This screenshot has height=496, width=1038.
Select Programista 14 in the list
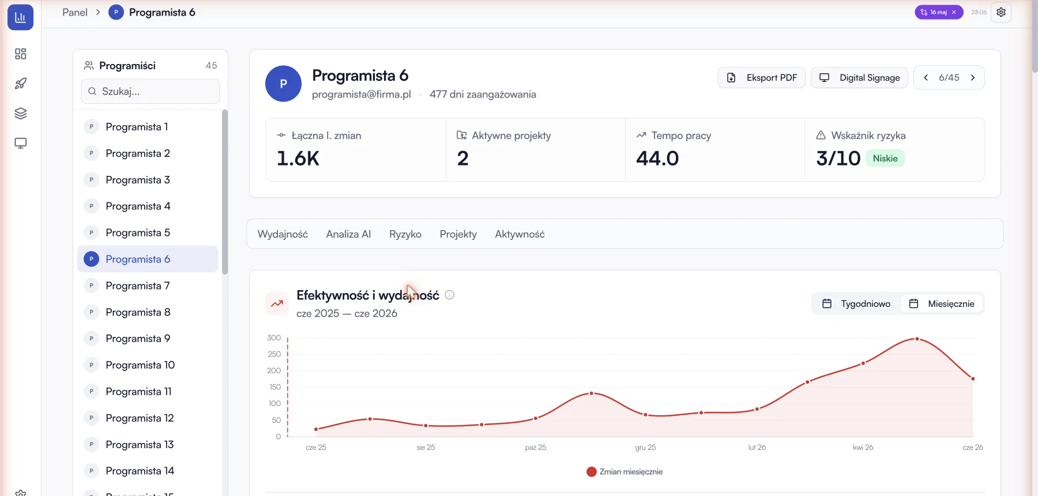(x=148, y=471)
